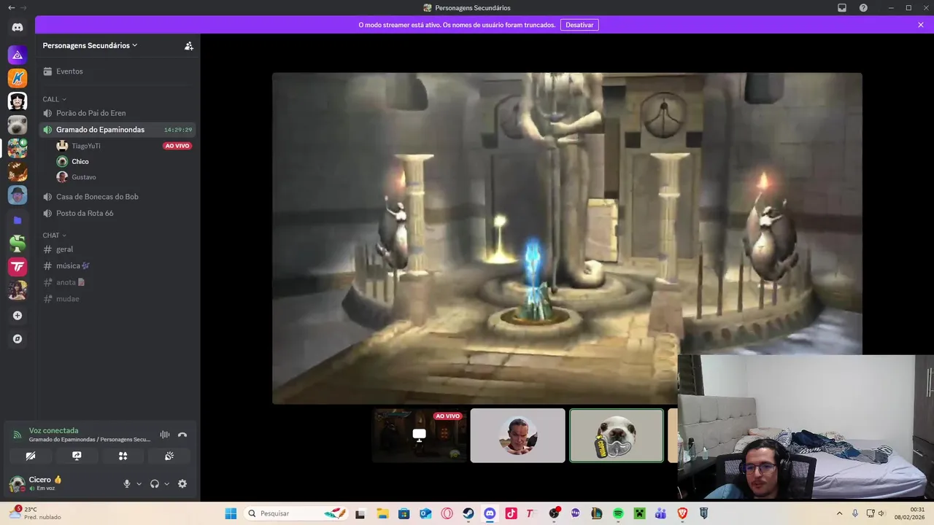Viewport: 934px width, 525px height.
Task: Open the Eventos item
Action: tap(117, 71)
